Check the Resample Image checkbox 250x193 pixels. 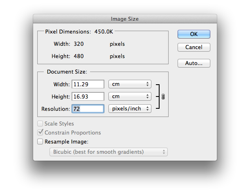[x=40, y=141]
